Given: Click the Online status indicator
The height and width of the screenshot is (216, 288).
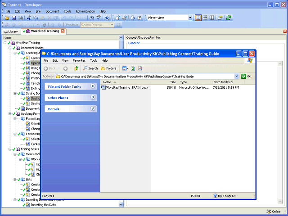Looking at the screenshot, I should (x=274, y=211).
